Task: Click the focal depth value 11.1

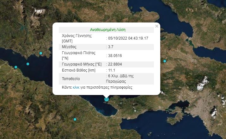Action: point(112,70)
